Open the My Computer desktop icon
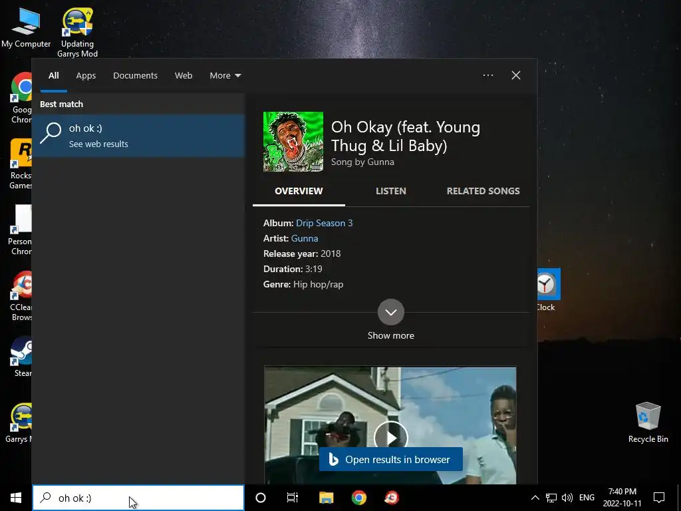 (x=26, y=27)
